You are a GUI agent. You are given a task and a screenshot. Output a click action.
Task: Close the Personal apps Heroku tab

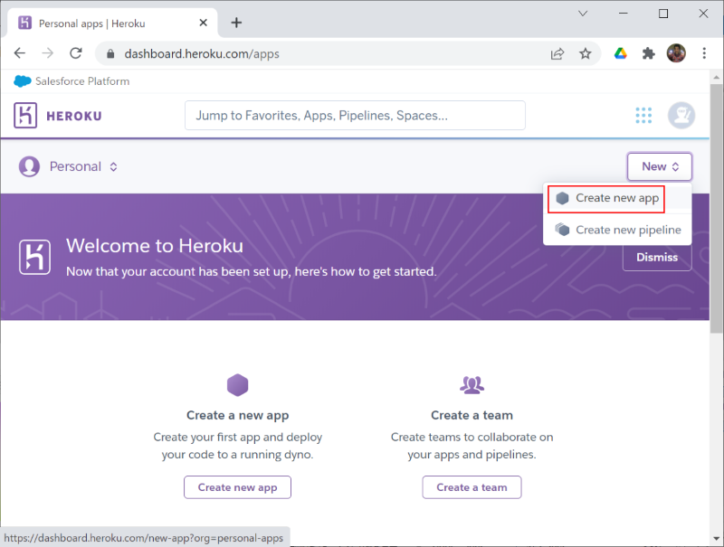point(203,23)
